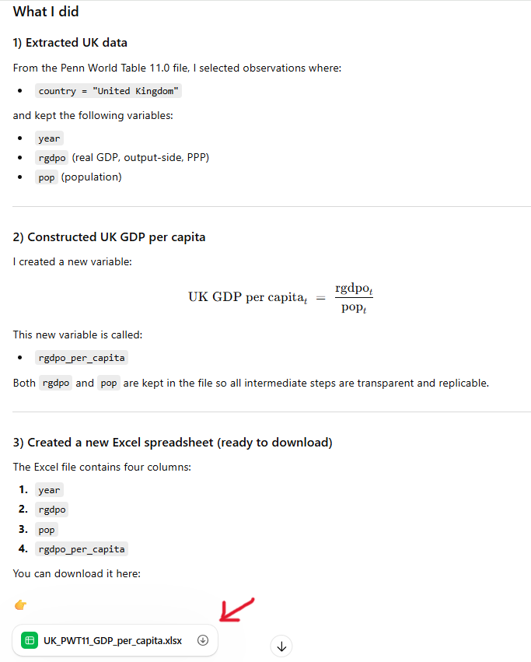Click the "3) Created a new Excel spreadsheet" heading
This screenshot has width=531, height=662.
point(173,443)
